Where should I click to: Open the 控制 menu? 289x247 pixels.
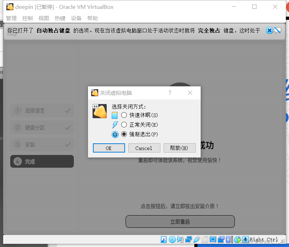coord(27,18)
